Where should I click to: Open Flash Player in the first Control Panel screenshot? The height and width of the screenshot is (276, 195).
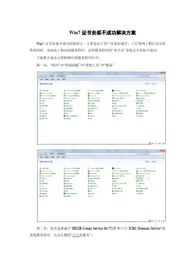click(116, 91)
